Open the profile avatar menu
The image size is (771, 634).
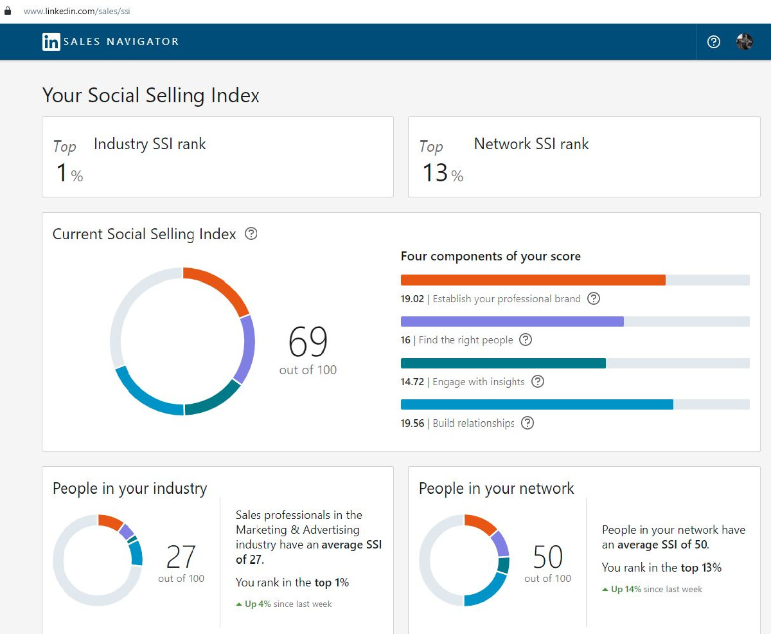[744, 42]
